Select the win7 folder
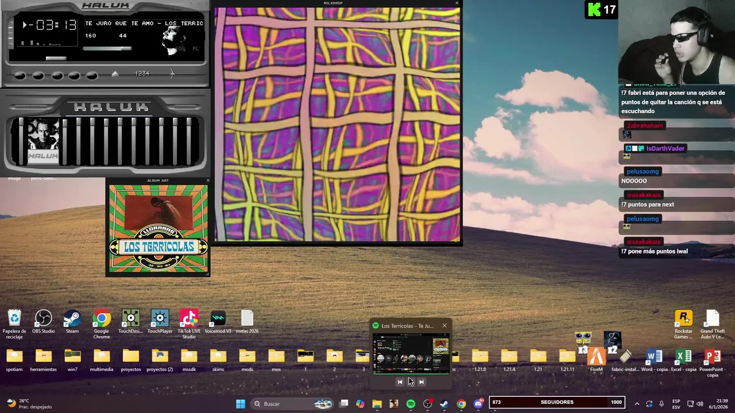 (72, 360)
